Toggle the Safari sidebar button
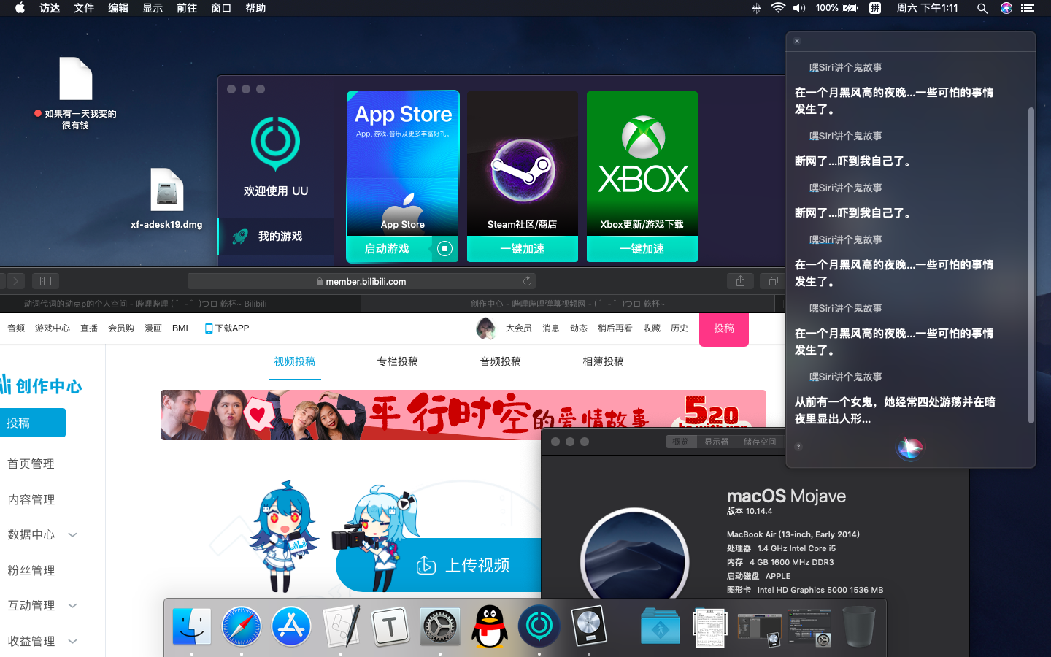1051x657 pixels. 45,281
